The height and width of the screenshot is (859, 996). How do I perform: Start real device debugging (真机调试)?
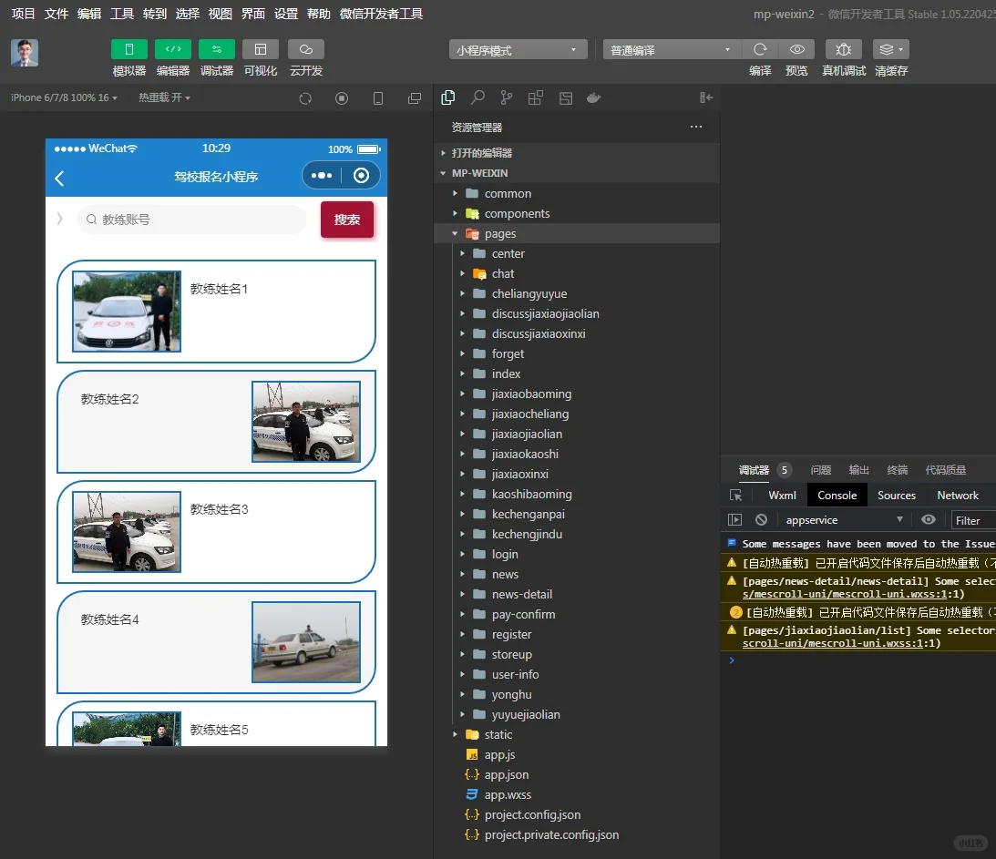[x=844, y=49]
